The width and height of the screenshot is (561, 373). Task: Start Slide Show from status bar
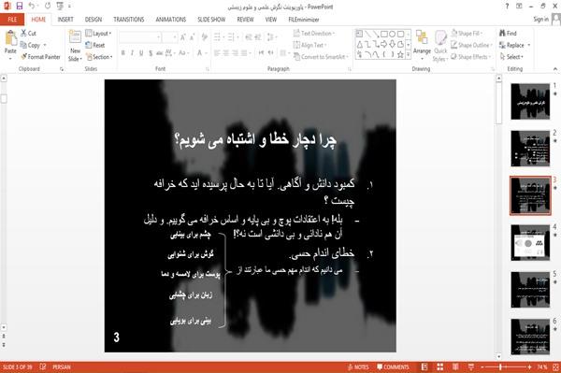pos(471,366)
